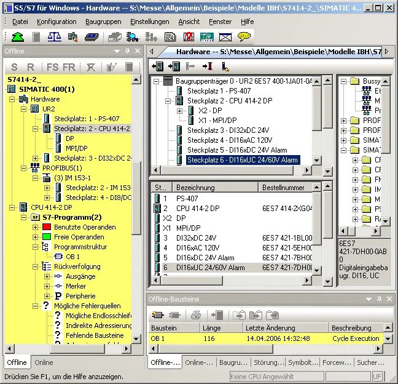Click the pointer info icon in hardware toolbar
This screenshot has height=384, width=398.
pyautogui.click(x=225, y=66)
